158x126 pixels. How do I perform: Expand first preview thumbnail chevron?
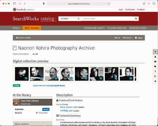(x=26, y=78)
